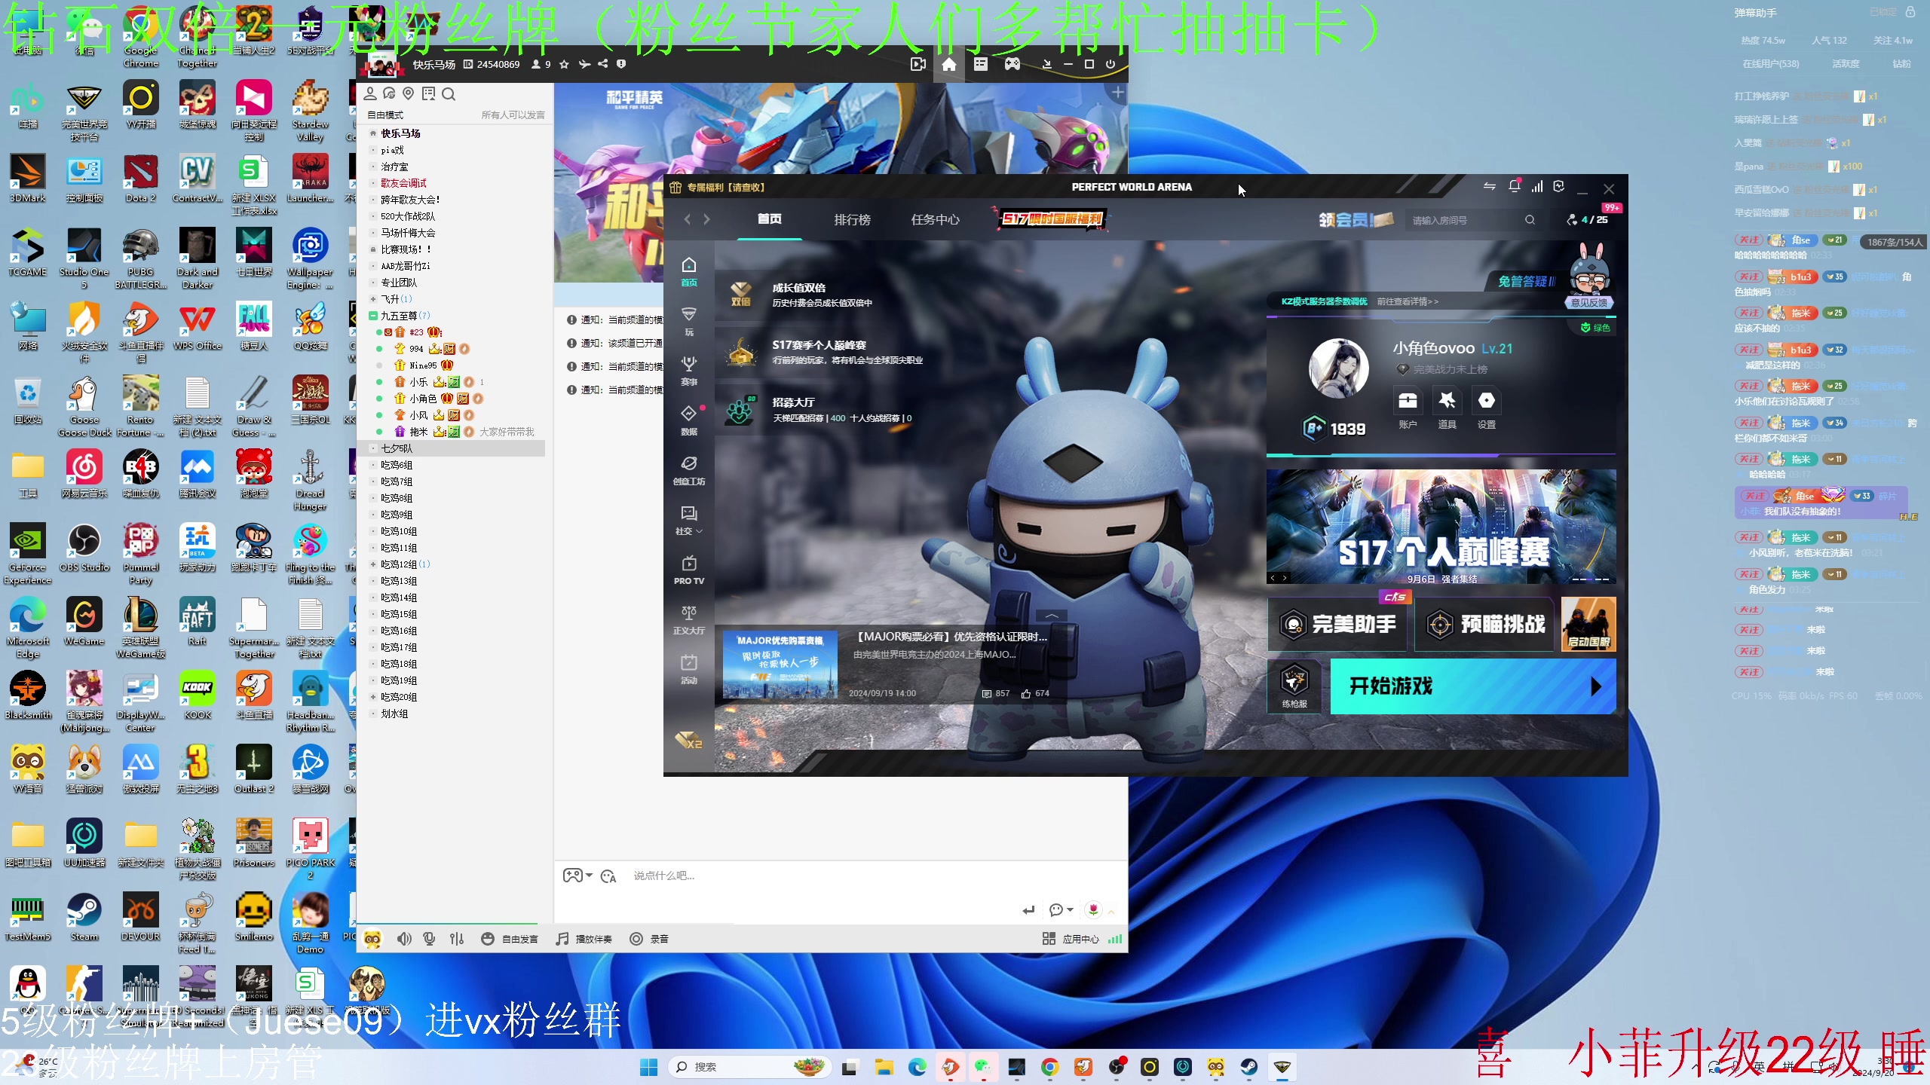Switch to 活跃度 tab in 弹幕助手
The width and height of the screenshot is (1930, 1085).
[1846, 64]
